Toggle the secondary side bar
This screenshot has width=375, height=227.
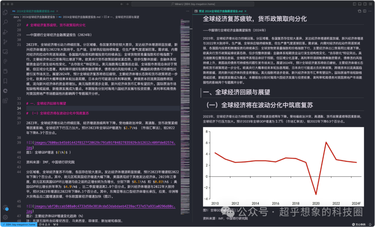pyautogui.click(x=365, y=3)
